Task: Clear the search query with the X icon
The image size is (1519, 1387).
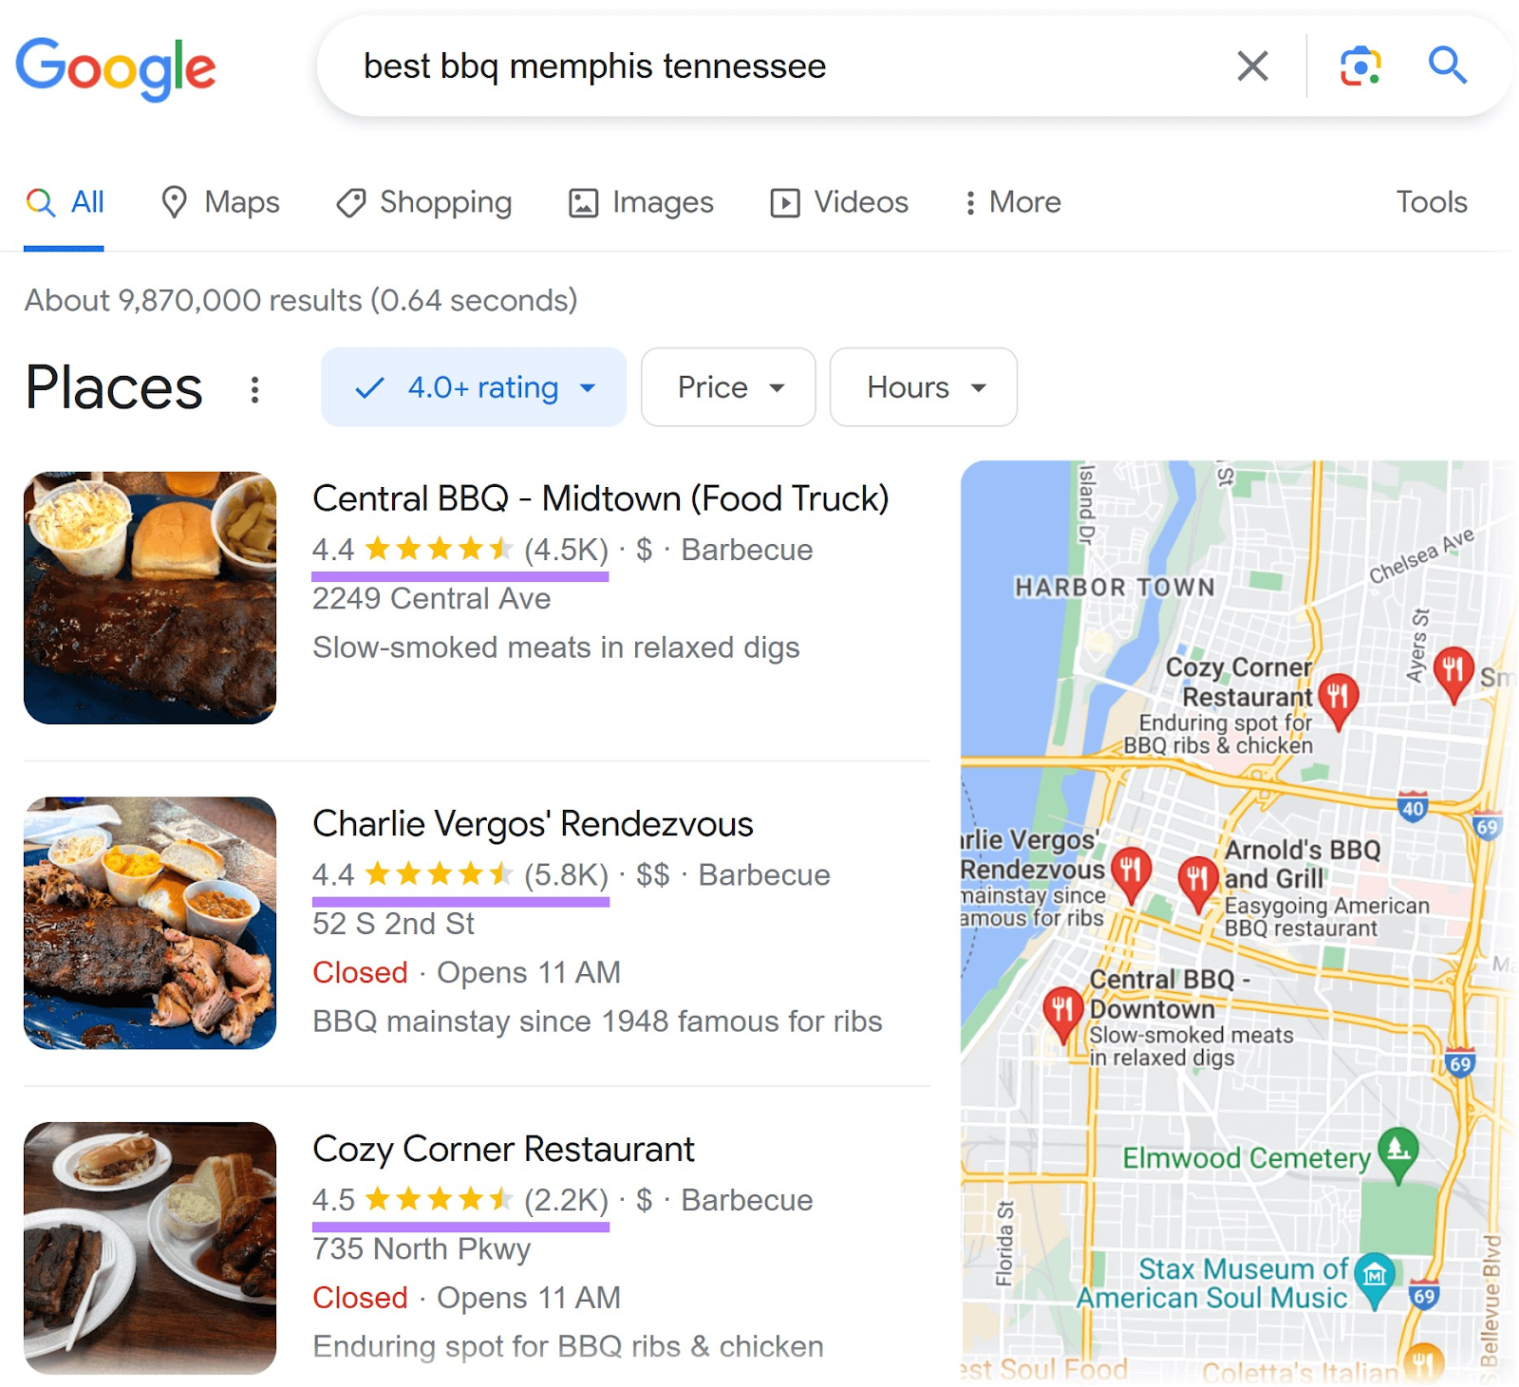Action: [x=1252, y=66]
